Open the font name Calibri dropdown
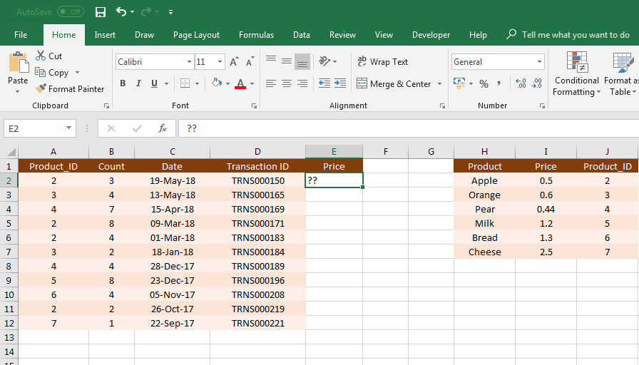Image resolution: width=639 pixels, height=365 pixels. [189, 62]
